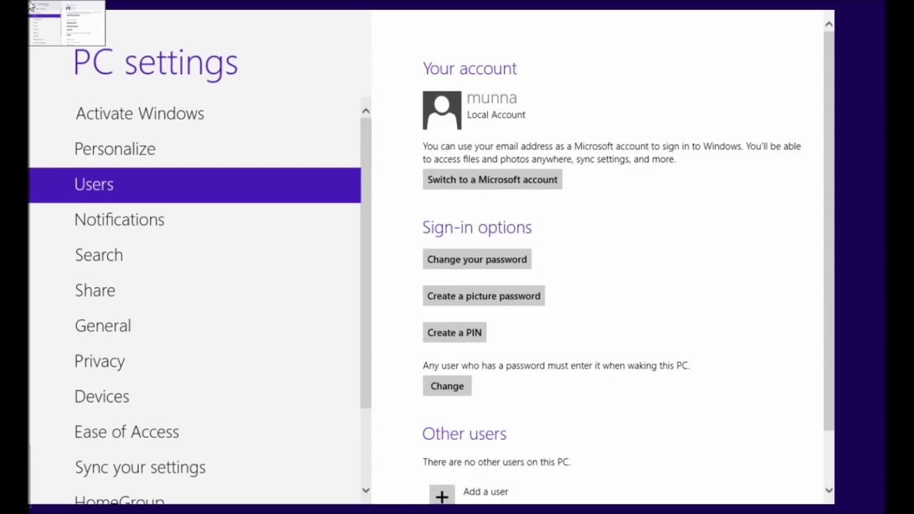Select Personalize in the settings list

click(x=115, y=148)
